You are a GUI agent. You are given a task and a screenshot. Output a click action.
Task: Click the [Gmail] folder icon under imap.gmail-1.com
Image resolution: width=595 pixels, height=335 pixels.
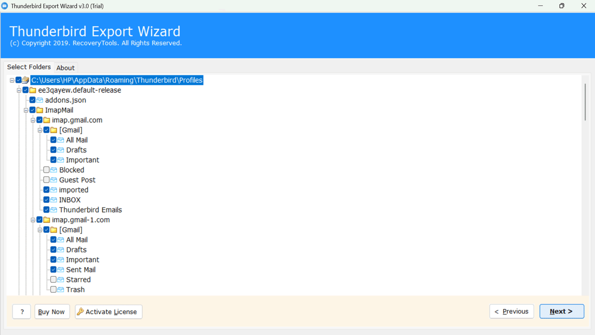click(53, 230)
